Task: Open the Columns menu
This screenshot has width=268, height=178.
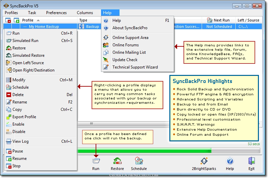Action: (x=85, y=13)
